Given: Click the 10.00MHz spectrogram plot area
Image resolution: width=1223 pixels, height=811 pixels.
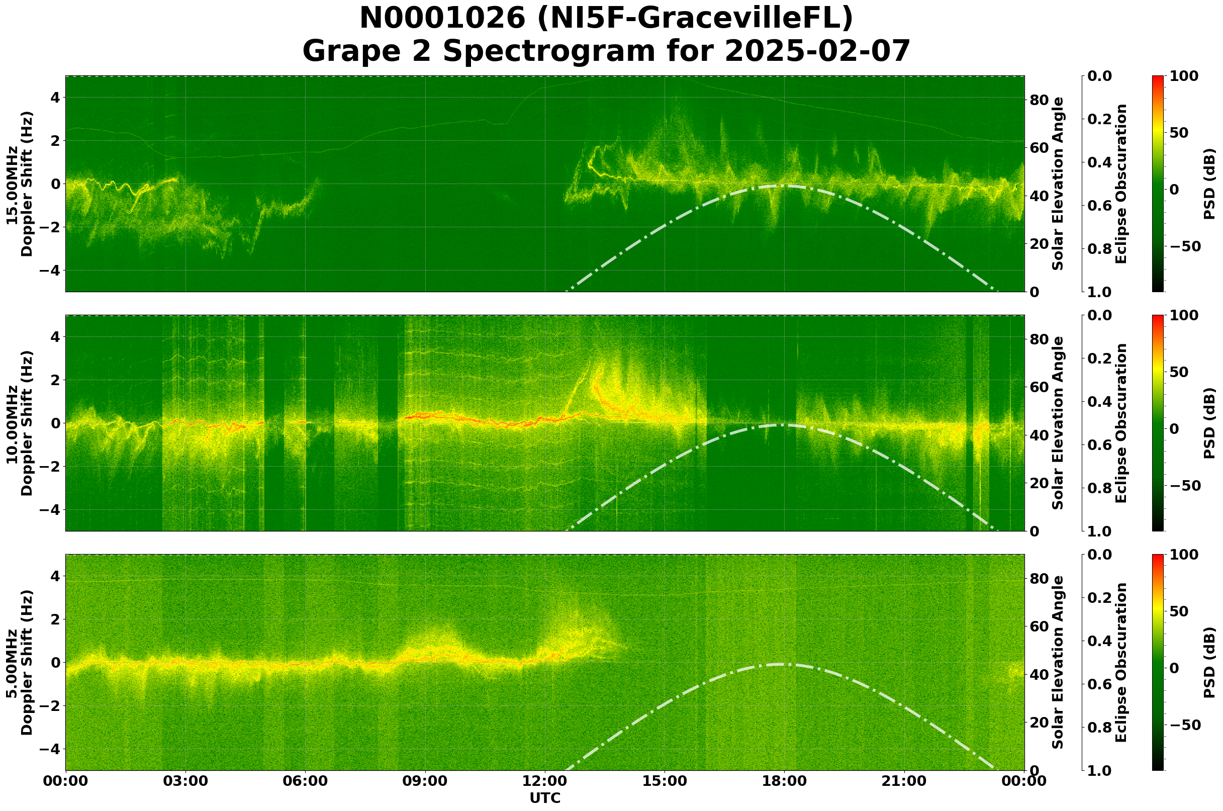Looking at the screenshot, I should [545, 423].
